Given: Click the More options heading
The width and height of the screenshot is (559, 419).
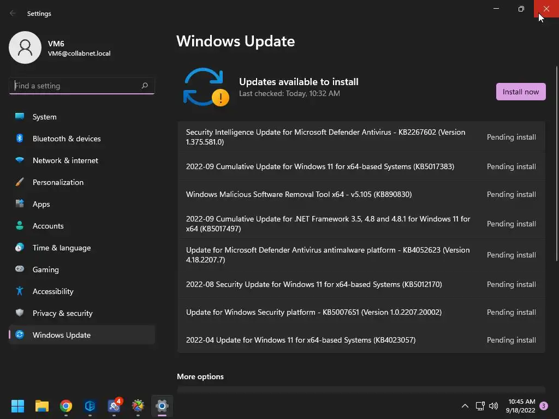Looking at the screenshot, I should pyautogui.click(x=200, y=376).
